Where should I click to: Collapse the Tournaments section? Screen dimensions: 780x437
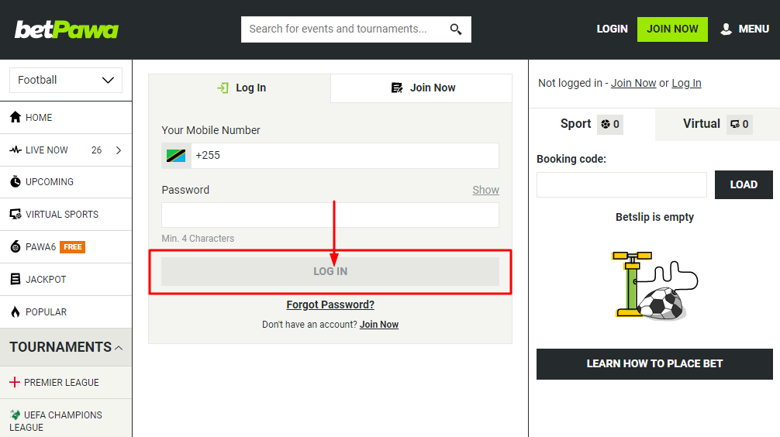point(66,347)
